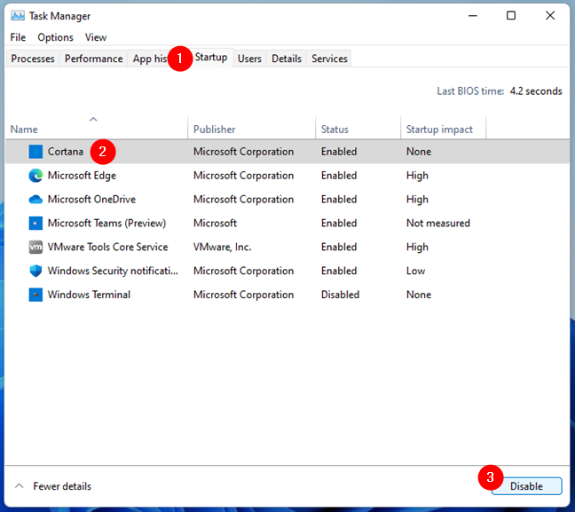The width and height of the screenshot is (575, 512).
Task: Click the Microsoft OneDrive cloud icon
Action: point(35,199)
